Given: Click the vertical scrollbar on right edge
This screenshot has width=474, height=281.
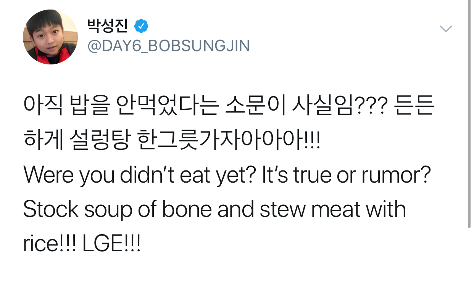Looking at the screenshot, I should click(469, 114).
